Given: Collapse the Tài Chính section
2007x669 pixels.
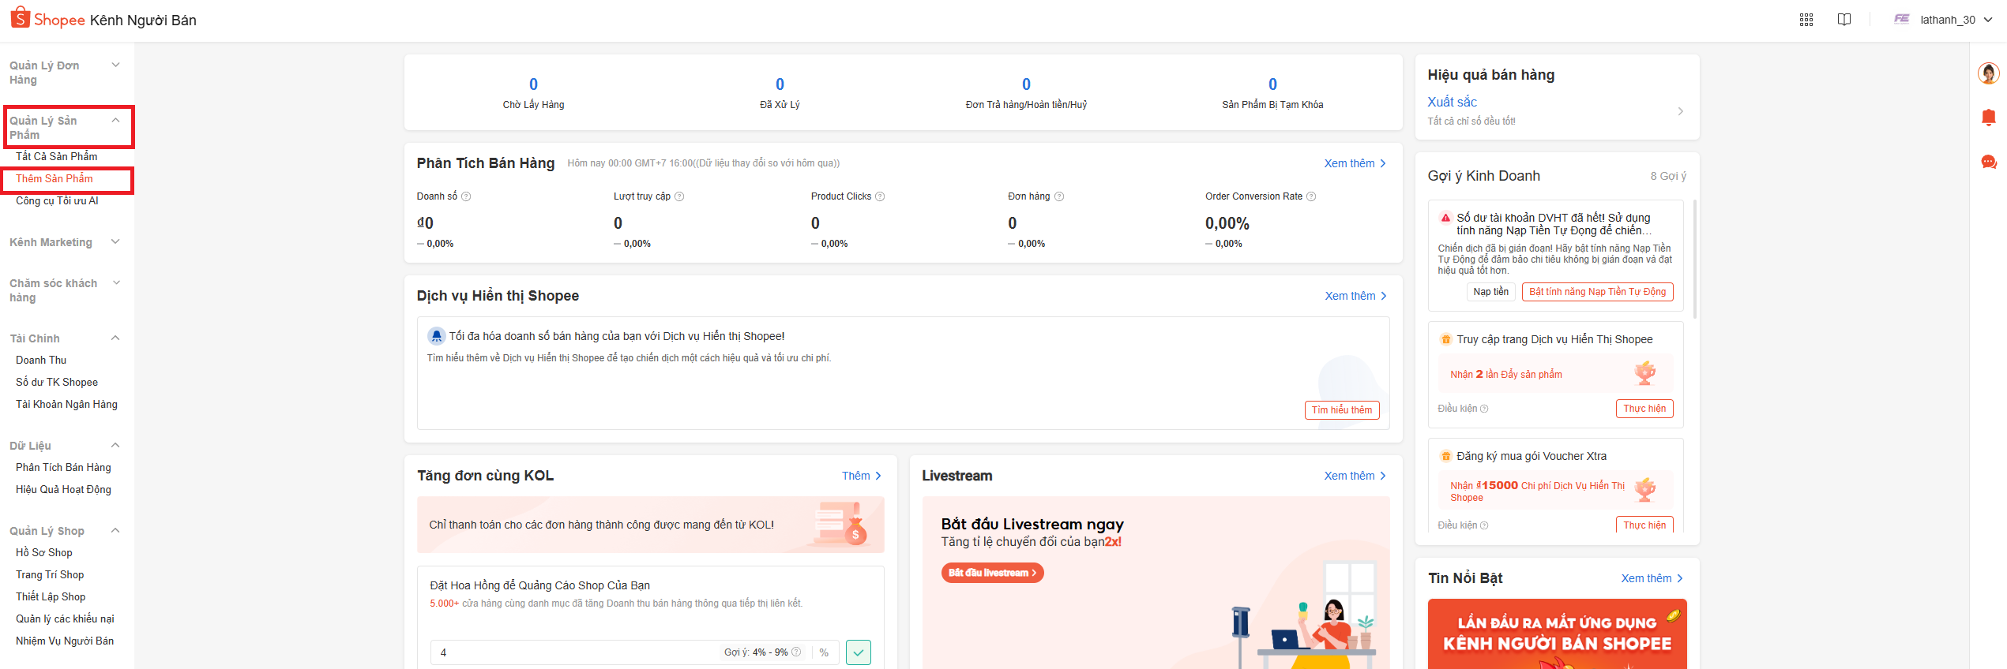Looking at the screenshot, I should coord(115,338).
